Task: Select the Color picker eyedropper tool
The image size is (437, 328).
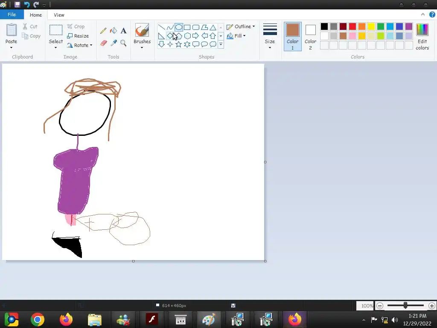Action: (x=114, y=43)
